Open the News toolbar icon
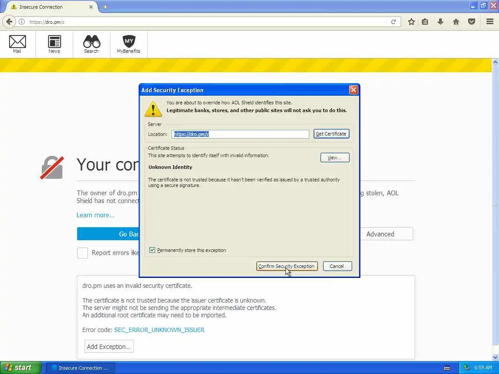The width and height of the screenshot is (499, 374). coord(54,44)
